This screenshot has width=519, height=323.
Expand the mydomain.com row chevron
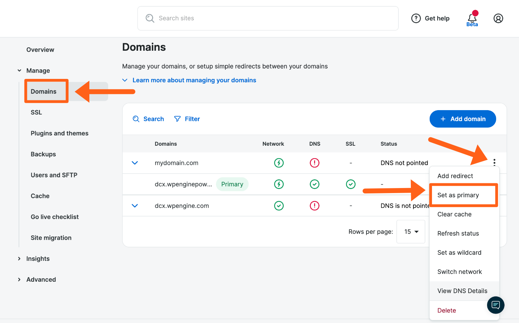pyautogui.click(x=135, y=163)
